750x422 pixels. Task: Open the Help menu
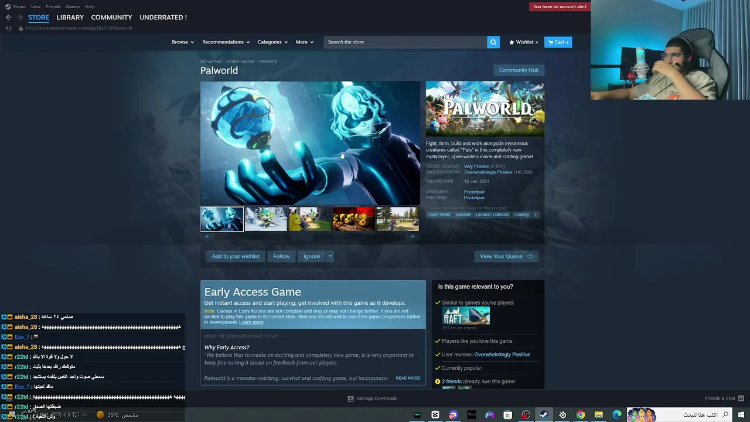pos(90,6)
